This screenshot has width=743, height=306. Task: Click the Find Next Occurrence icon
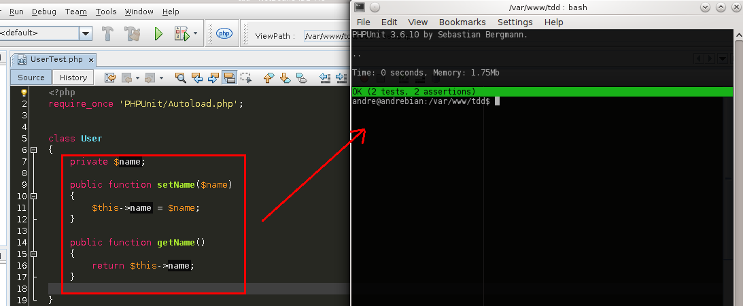213,78
